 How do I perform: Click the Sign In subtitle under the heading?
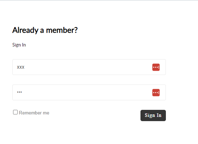(19, 45)
